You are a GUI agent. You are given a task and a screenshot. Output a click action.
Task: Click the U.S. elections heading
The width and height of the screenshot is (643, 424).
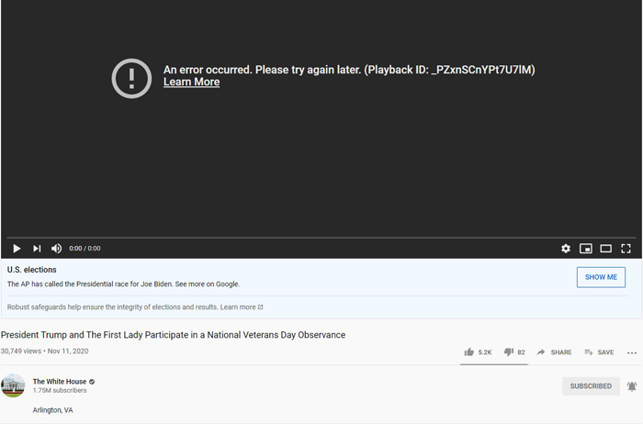pos(31,270)
